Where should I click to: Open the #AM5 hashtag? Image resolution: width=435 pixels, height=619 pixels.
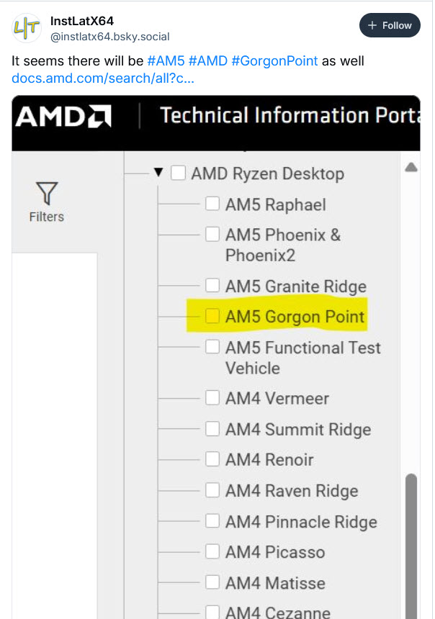(166, 60)
